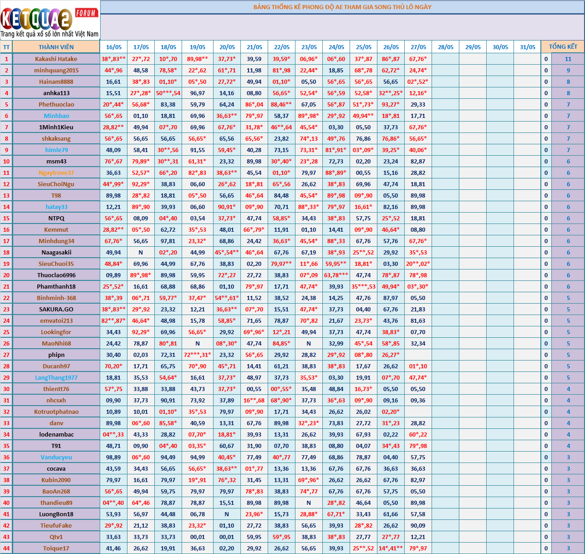Click the 25/05 date column header
The image size is (585, 554).
coord(363,47)
